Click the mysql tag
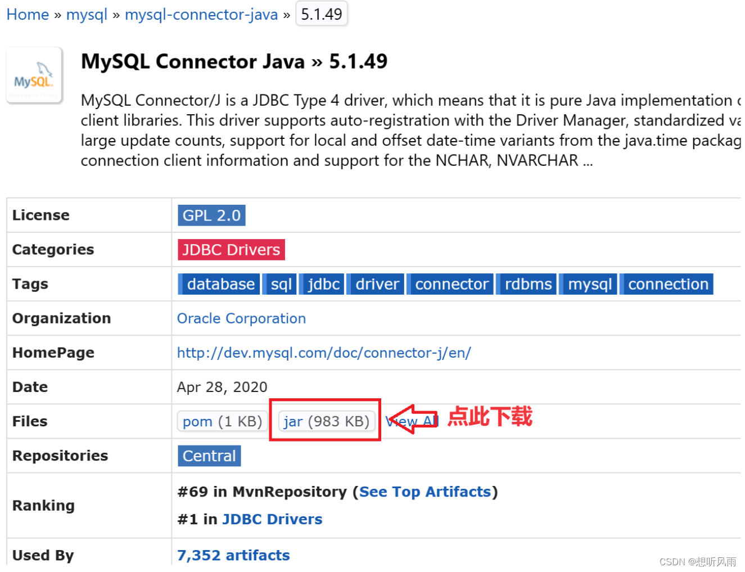The width and height of the screenshot is (745, 572). click(x=588, y=283)
